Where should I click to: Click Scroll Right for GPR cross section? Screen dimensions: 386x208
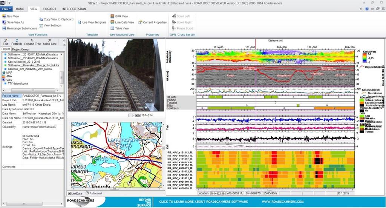tap(182, 22)
